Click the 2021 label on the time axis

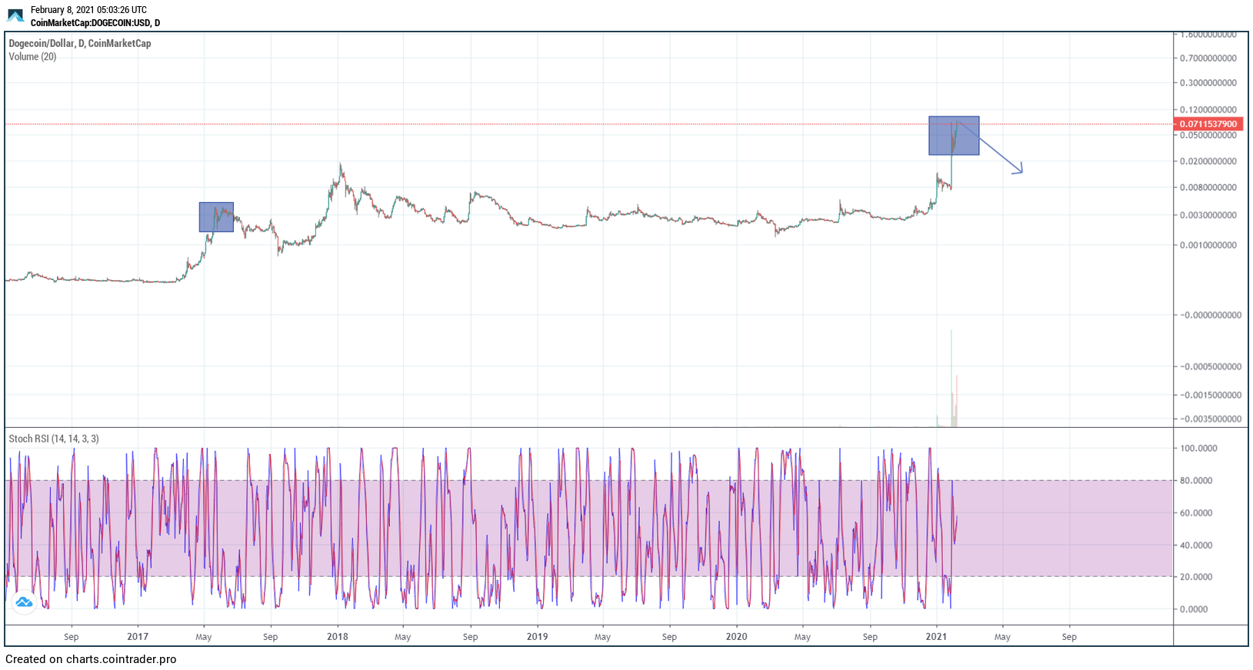(936, 637)
